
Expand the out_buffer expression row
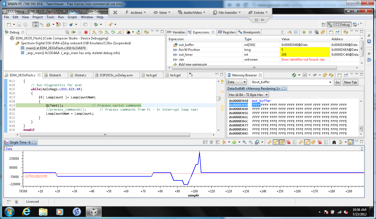click(x=170, y=45)
